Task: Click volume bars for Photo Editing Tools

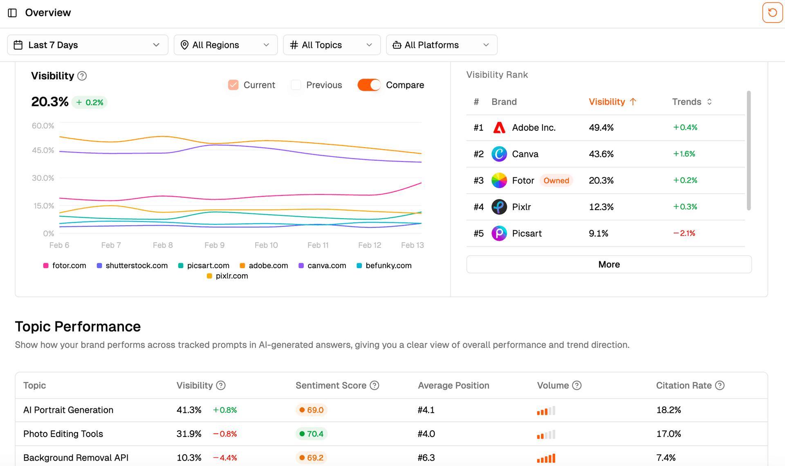Action: pos(546,434)
